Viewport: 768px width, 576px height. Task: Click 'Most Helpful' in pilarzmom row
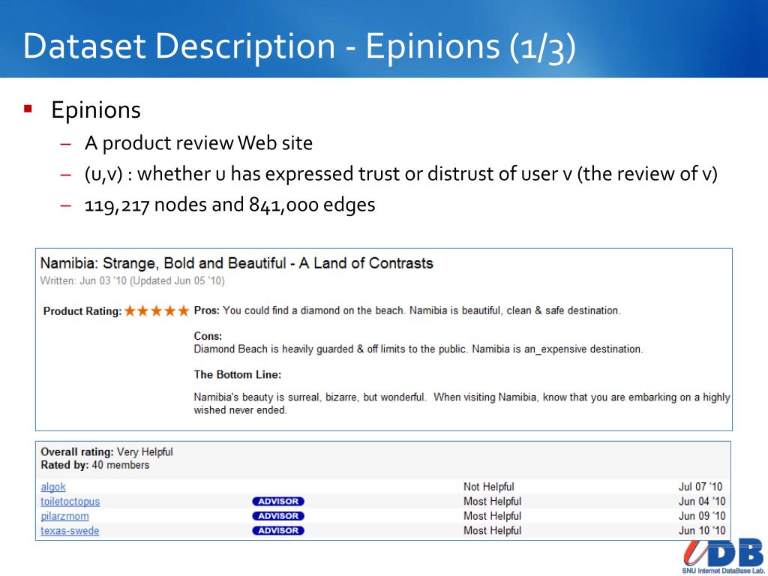[492, 516]
